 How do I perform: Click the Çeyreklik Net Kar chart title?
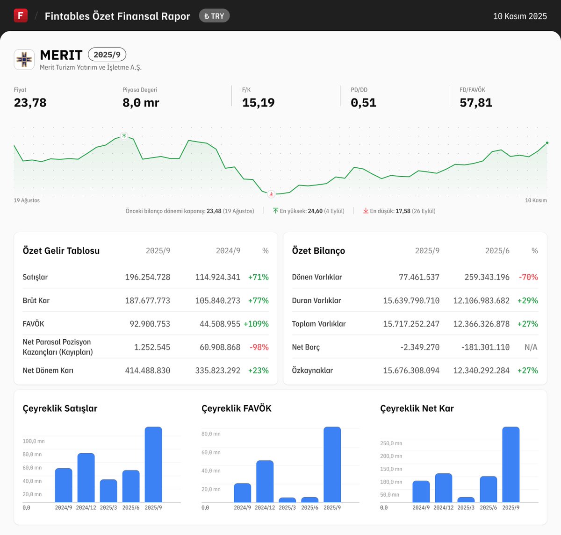coord(417,408)
